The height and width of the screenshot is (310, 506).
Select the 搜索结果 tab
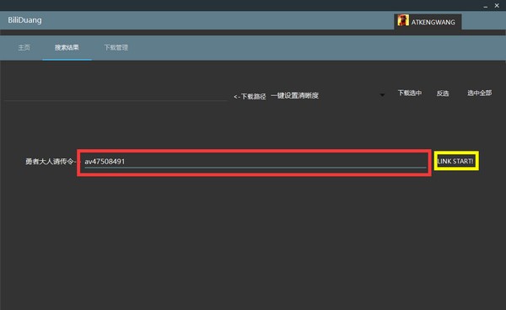pyautogui.click(x=67, y=48)
